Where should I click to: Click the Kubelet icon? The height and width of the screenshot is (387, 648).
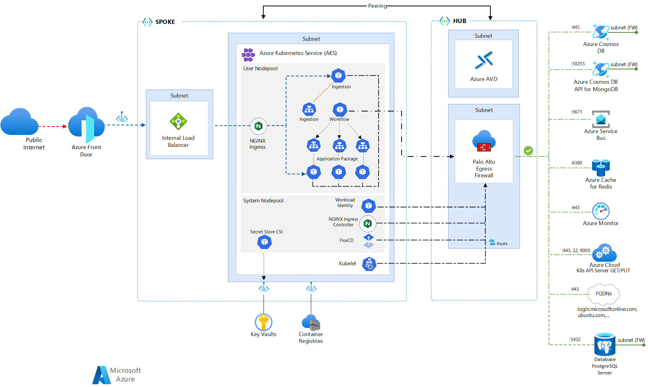(369, 264)
